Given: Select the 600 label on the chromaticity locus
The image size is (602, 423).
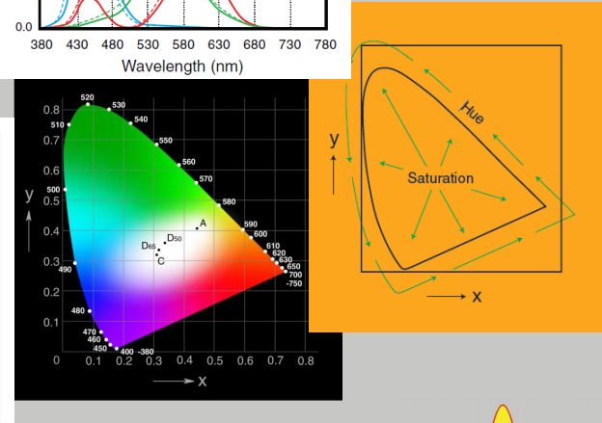Looking at the screenshot, I should 260,234.
